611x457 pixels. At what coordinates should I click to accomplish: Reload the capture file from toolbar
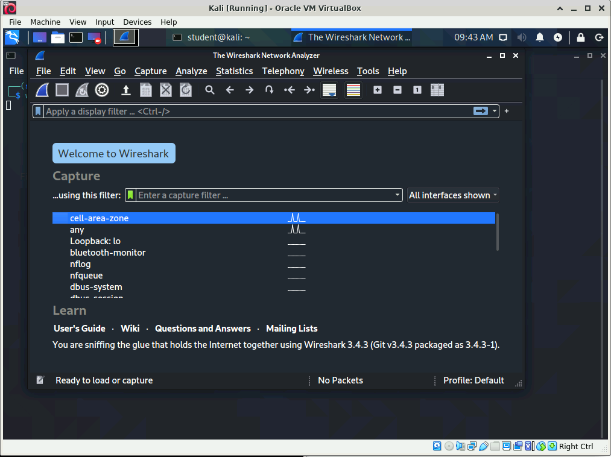[186, 90]
